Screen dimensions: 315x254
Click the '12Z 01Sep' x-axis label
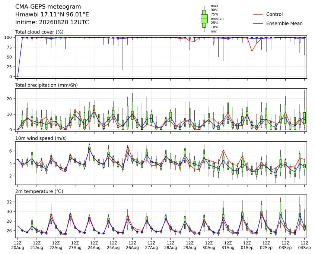pos(247,245)
